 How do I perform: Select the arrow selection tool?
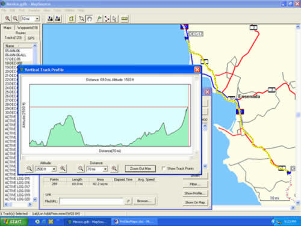tap(114, 19)
